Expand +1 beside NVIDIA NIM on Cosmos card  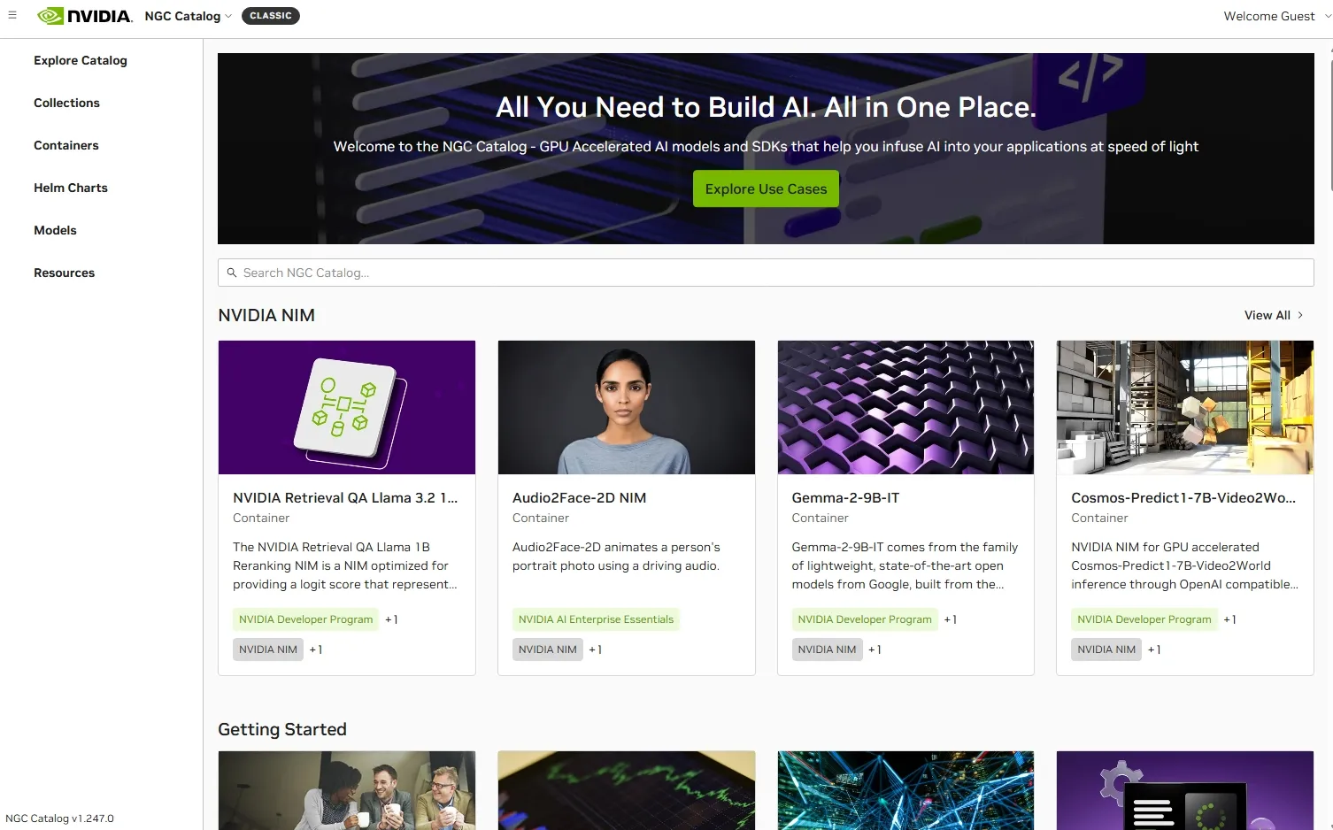[1154, 649]
